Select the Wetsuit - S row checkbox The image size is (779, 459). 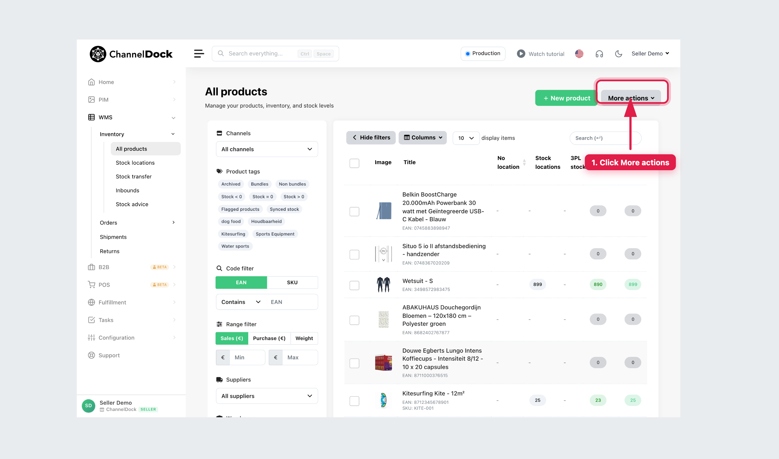(x=354, y=285)
